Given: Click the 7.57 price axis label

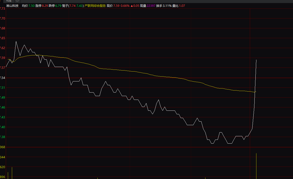Looking at the screenshot, I should 3,68.
